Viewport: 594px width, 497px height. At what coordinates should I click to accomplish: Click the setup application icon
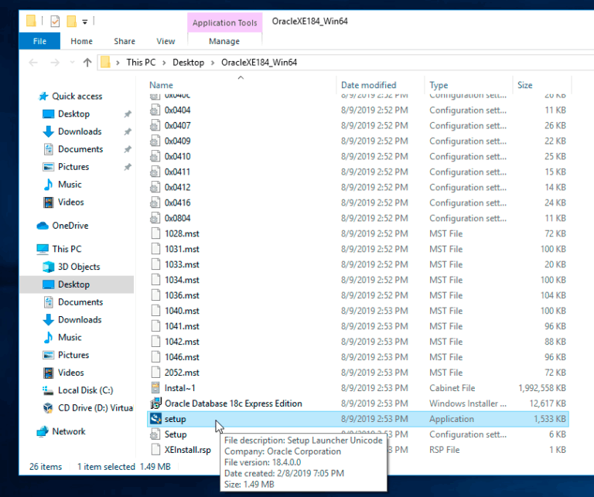(x=155, y=419)
